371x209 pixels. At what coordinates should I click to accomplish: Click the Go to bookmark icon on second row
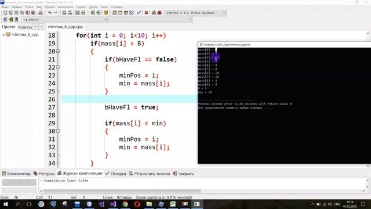[x=16, y=19]
